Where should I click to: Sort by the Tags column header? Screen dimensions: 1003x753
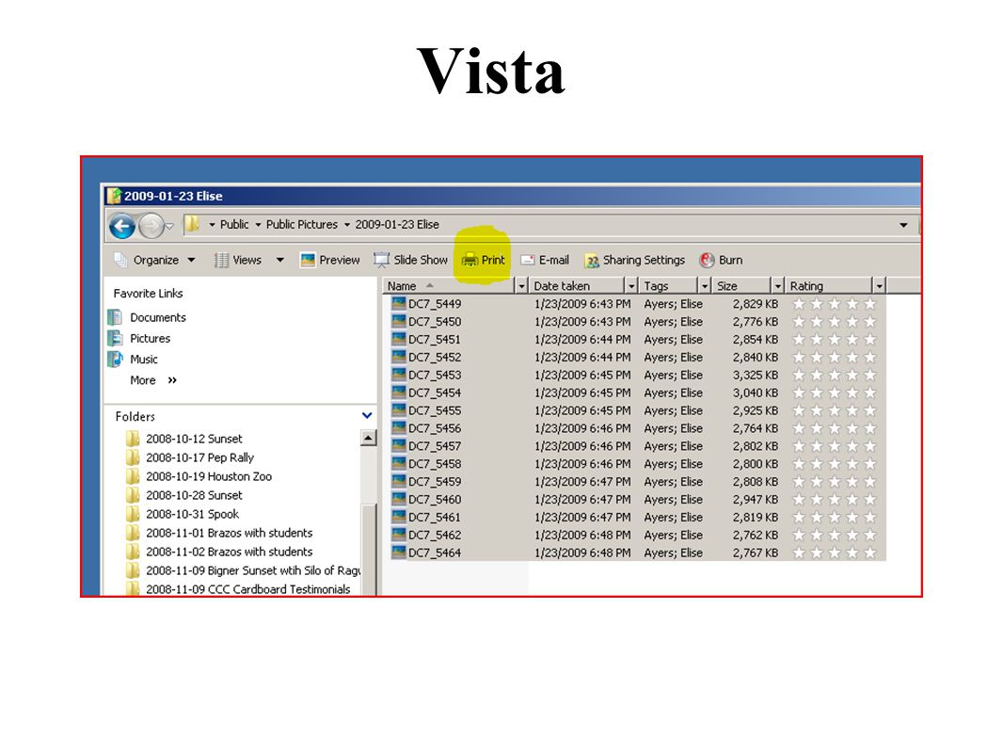tap(668, 285)
